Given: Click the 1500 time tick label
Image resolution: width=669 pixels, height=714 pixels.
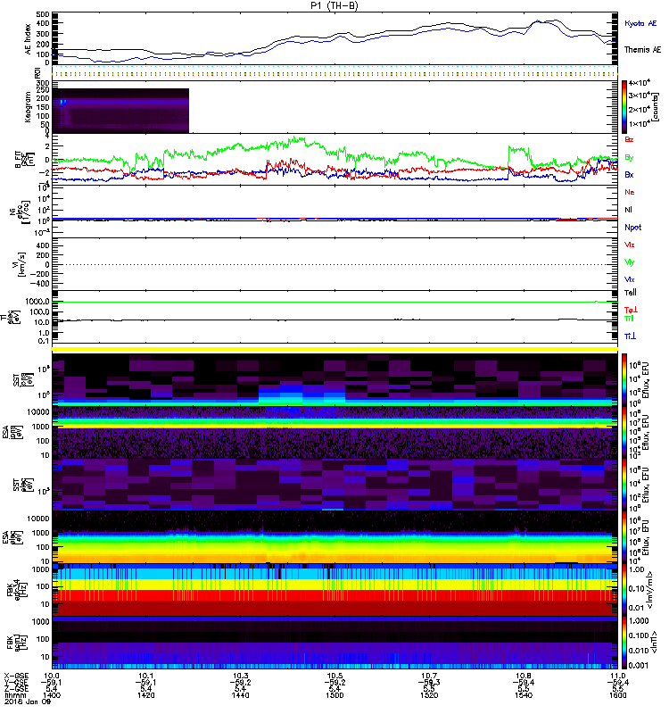Looking at the screenshot, I should coord(334,695).
